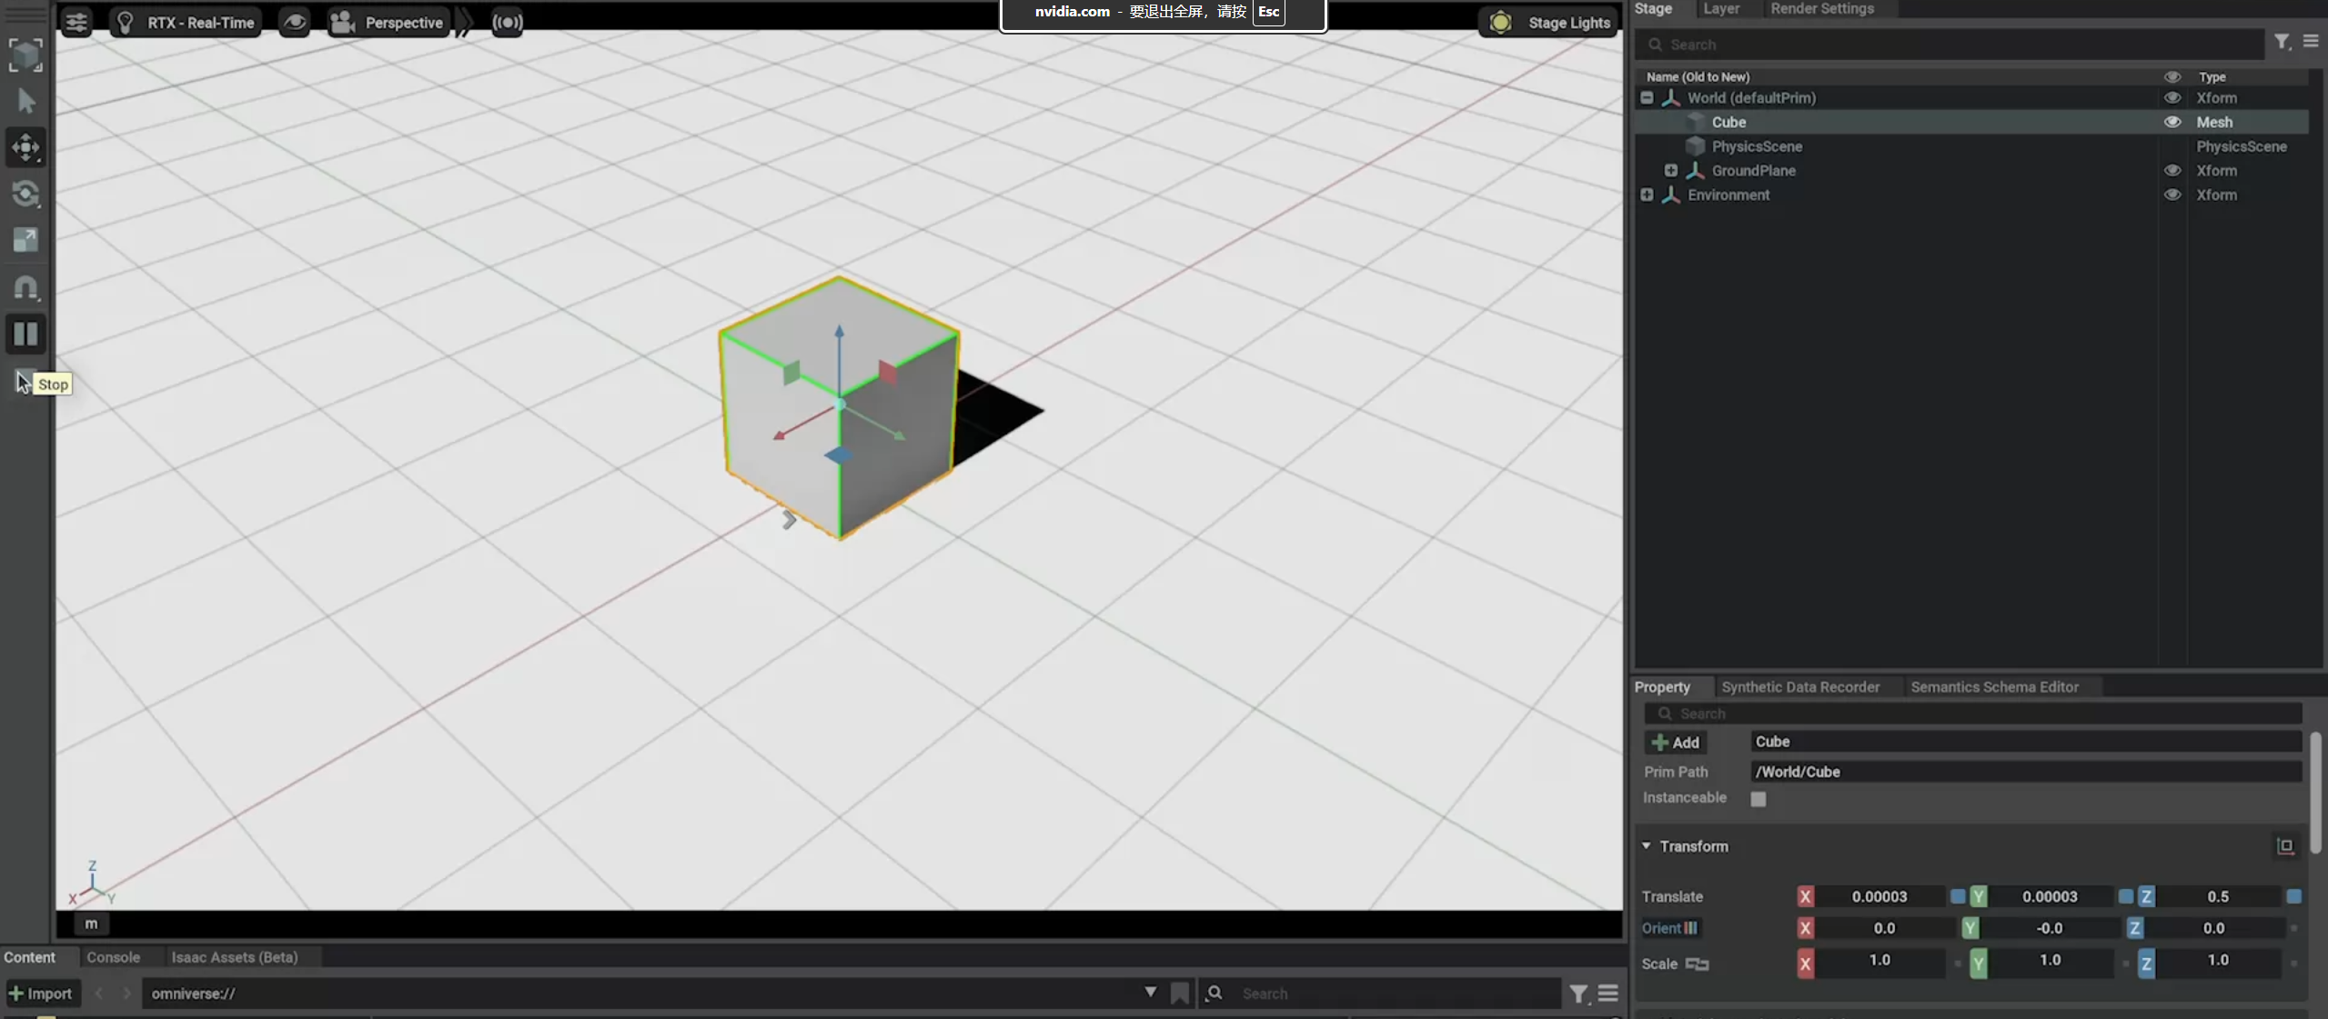Viewport: 2328px width, 1019px height.
Task: Click the selection arrow tool
Action: coord(25,101)
